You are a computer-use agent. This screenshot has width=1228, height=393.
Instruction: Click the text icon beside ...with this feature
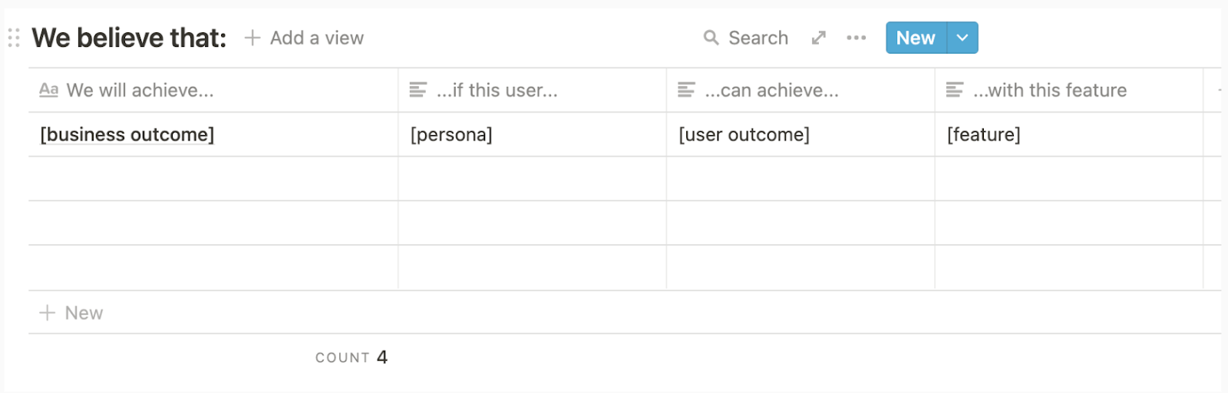tap(955, 90)
